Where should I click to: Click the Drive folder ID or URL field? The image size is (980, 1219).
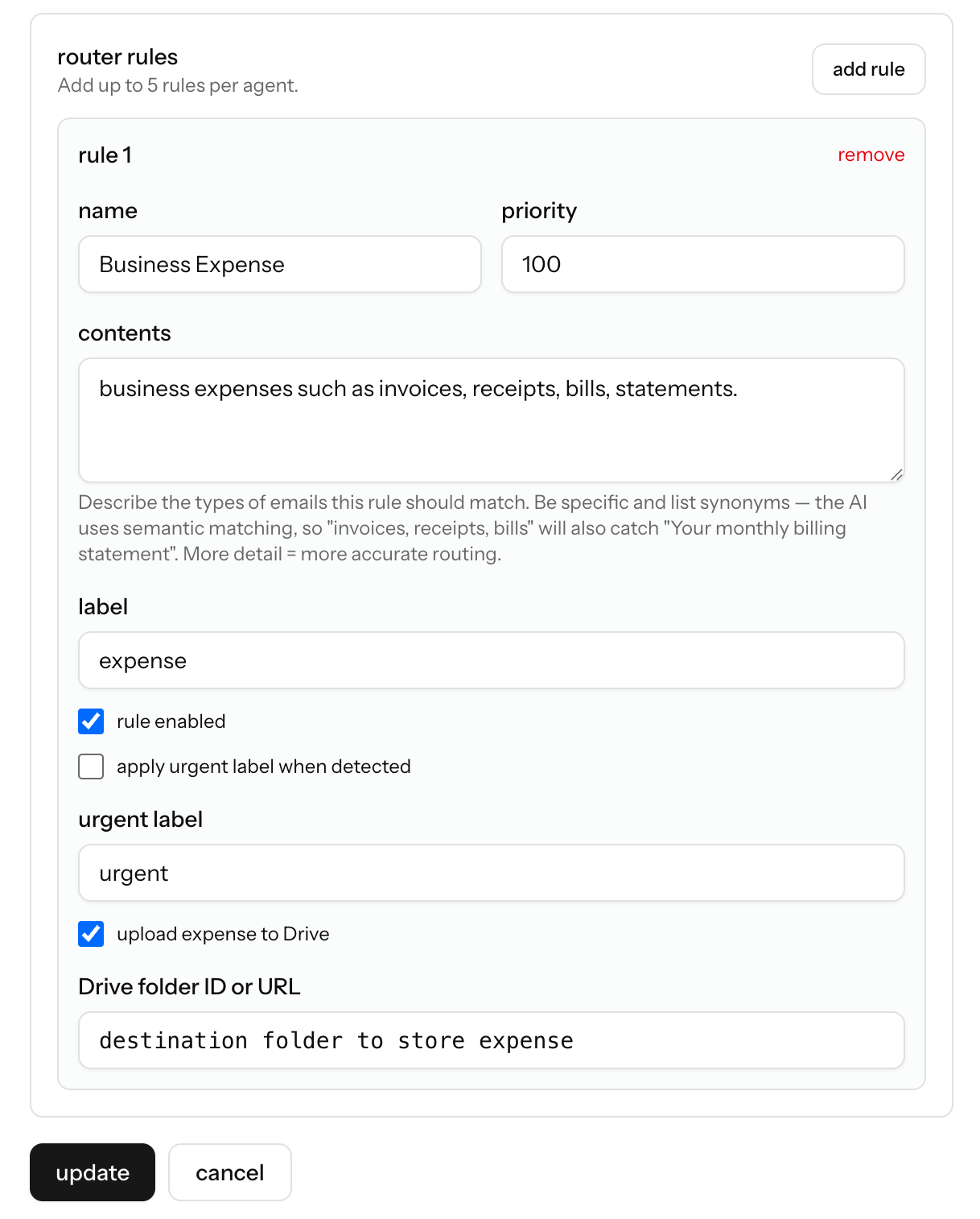click(x=491, y=1040)
